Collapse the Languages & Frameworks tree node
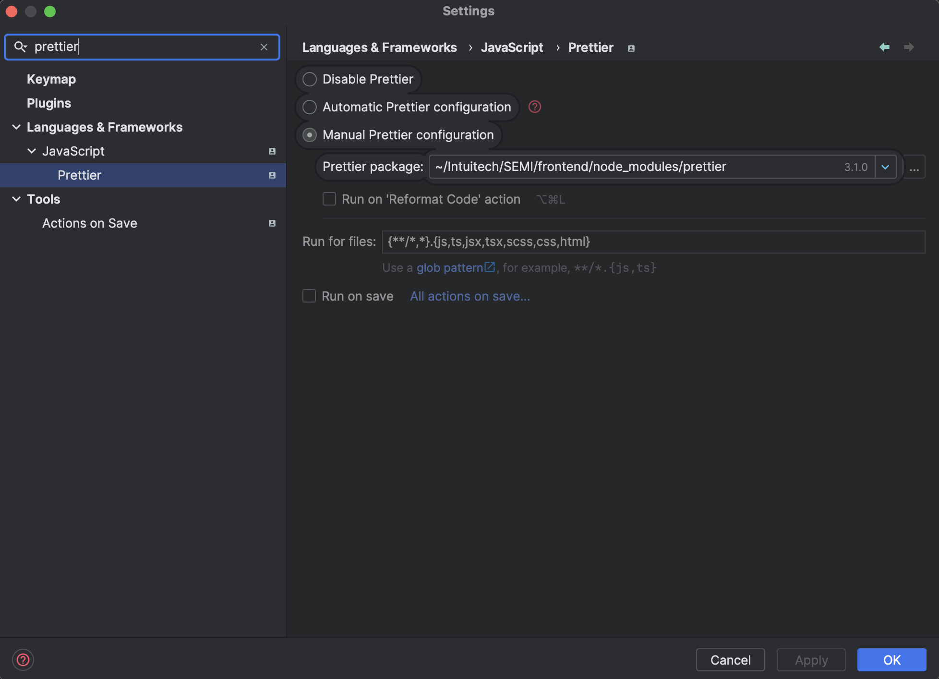 coord(16,127)
